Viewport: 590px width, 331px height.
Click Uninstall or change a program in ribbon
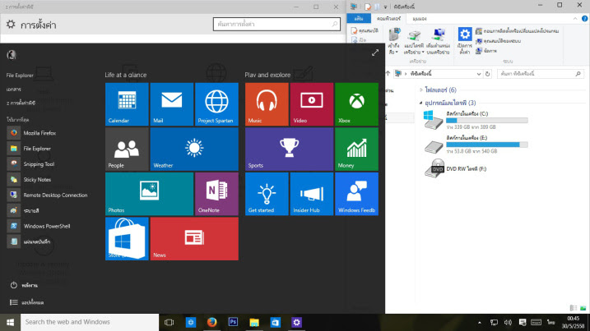pyautogui.click(x=517, y=31)
